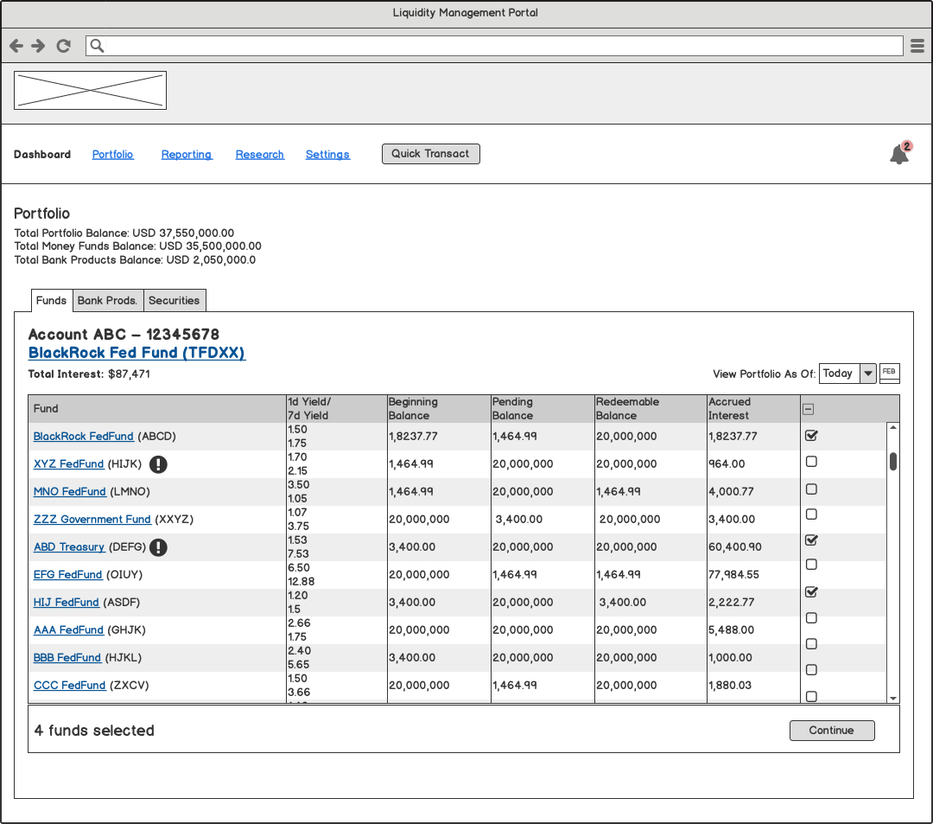
Task: Click the table scrollbar down arrow
Action: 892,699
